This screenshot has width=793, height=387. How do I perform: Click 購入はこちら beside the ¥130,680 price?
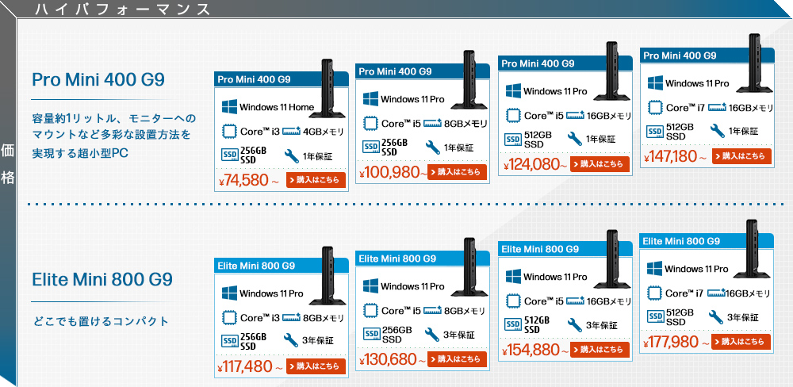458,358
